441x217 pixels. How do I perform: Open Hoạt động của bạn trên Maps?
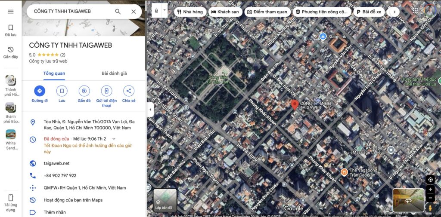point(73,200)
